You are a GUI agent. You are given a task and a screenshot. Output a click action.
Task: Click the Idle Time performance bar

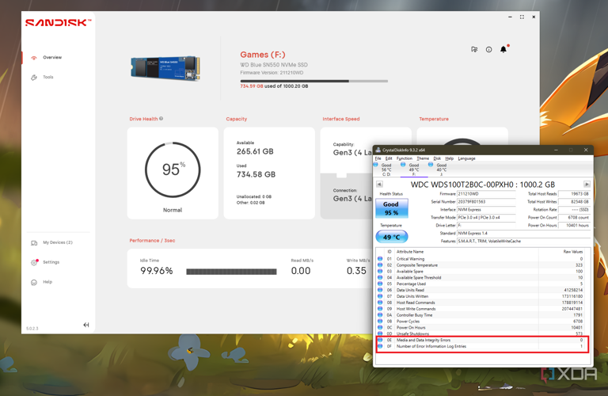pyautogui.click(x=231, y=272)
